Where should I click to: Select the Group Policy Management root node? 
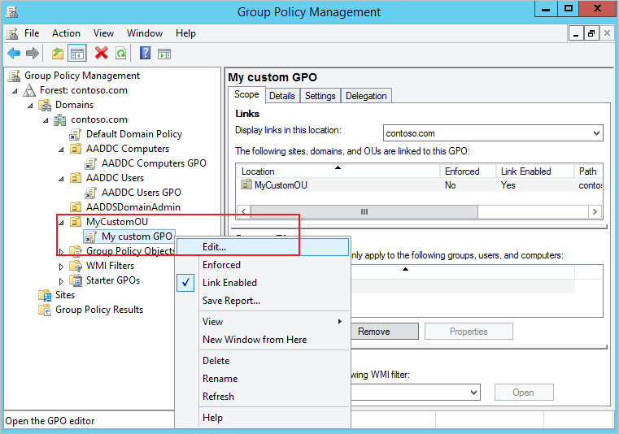point(81,76)
